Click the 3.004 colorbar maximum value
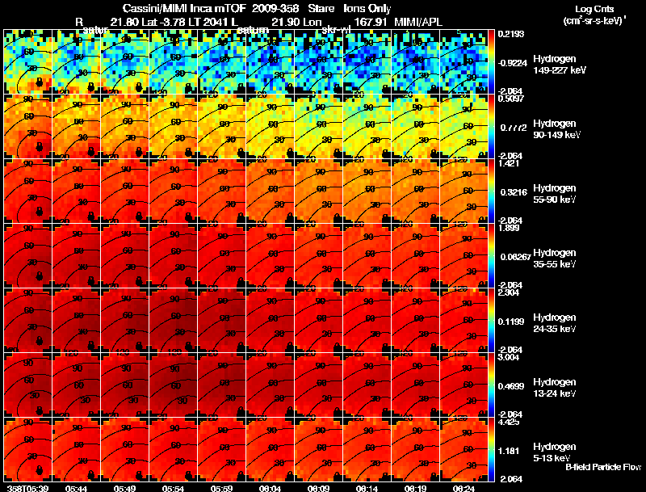The image size is (646, 492). point(509,358)
